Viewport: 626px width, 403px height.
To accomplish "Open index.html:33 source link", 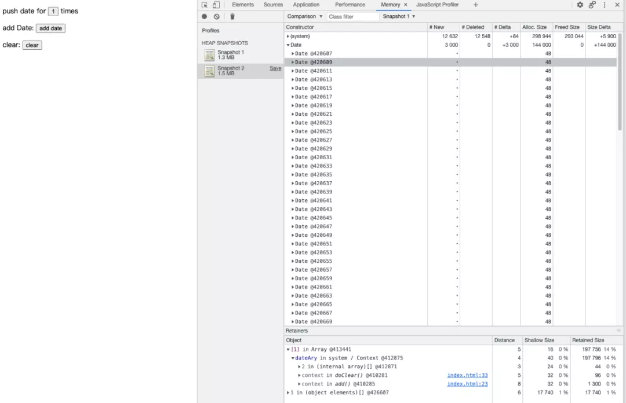I will tap(468, 375).
